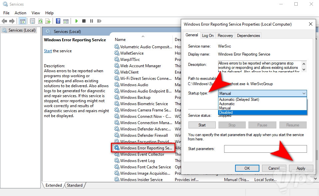Click gear icon beside WarpJITSvc
319x196 pixels.
click(117, 59)
